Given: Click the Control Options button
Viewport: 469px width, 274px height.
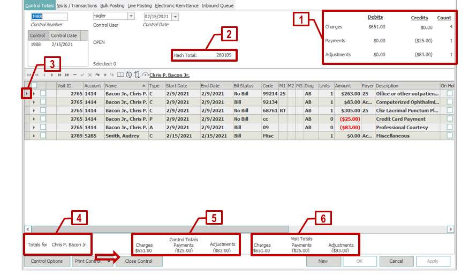Looking at the screenshot, I should pyautogui.click(x=47, y=261).
